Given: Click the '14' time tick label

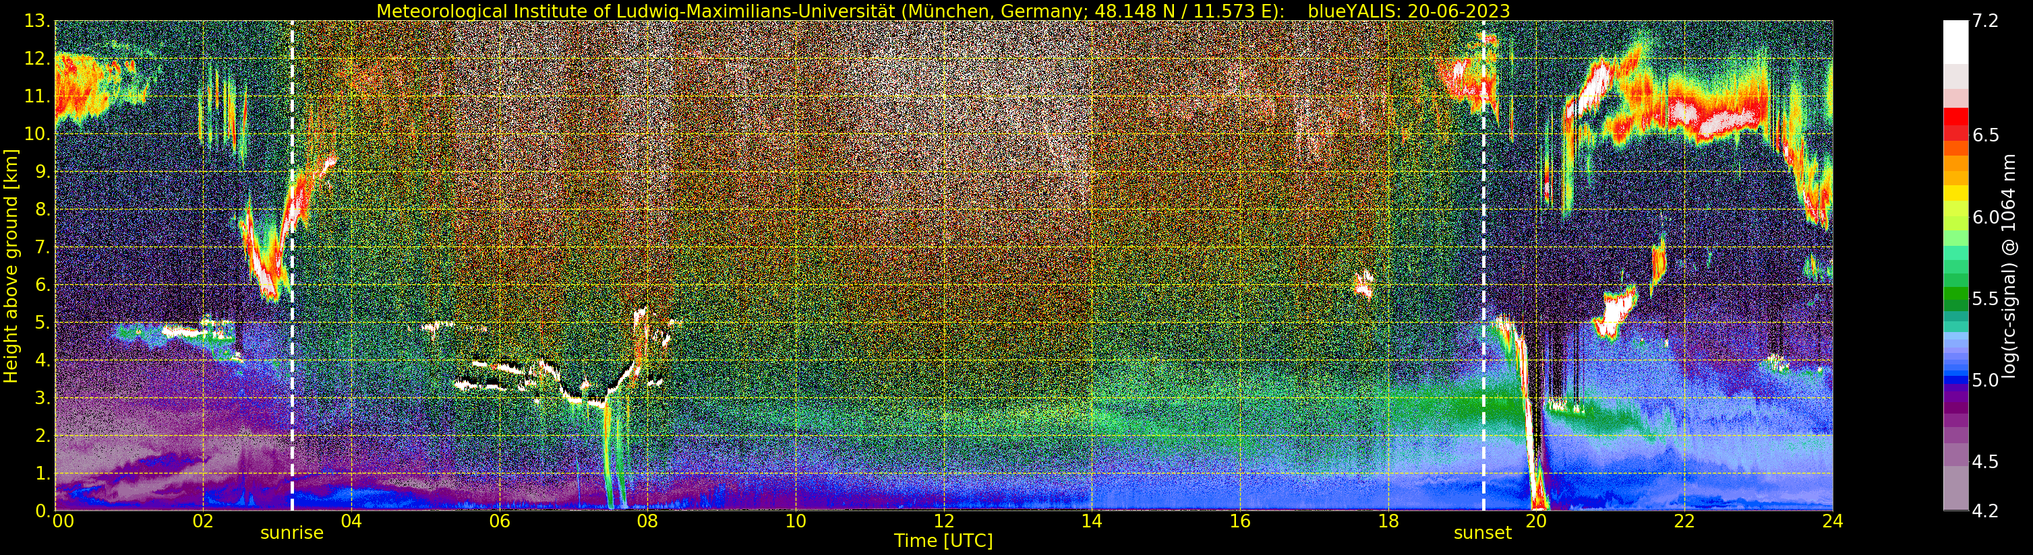Looking at the screenshot, I should coord(1092,521).
